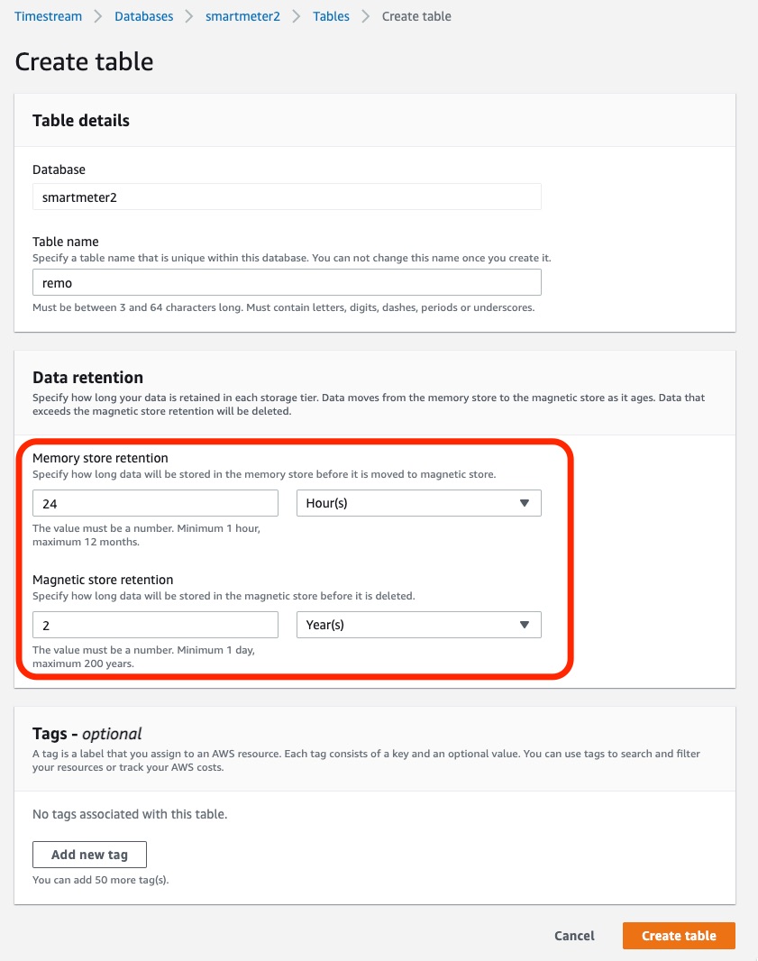Image resolution: width=758 pixels, height=961 pixels.
Task: Navigate to Timestream via breadcrumb
Action: (47, 15)
